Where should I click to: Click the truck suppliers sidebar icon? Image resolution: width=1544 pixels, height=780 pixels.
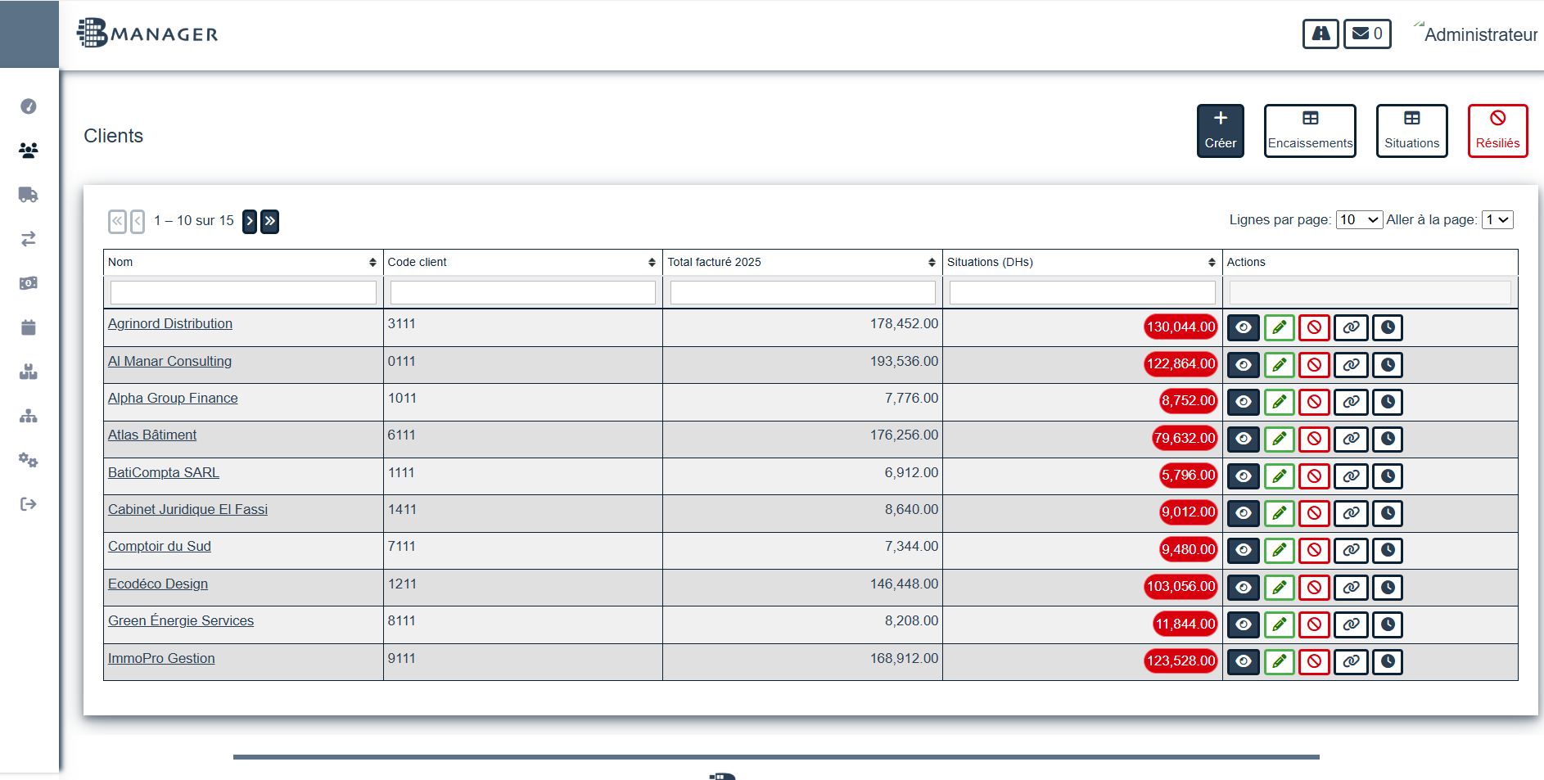click(29, 195)
